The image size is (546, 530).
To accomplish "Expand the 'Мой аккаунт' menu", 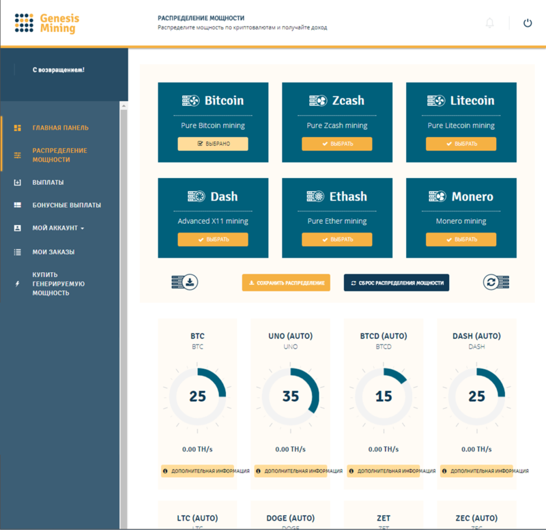I will tap(58, 228).
